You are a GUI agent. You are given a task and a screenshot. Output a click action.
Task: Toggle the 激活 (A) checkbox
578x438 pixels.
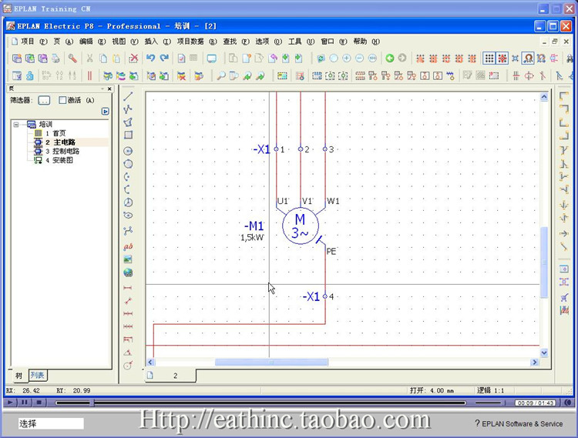(x=62, y=100)
